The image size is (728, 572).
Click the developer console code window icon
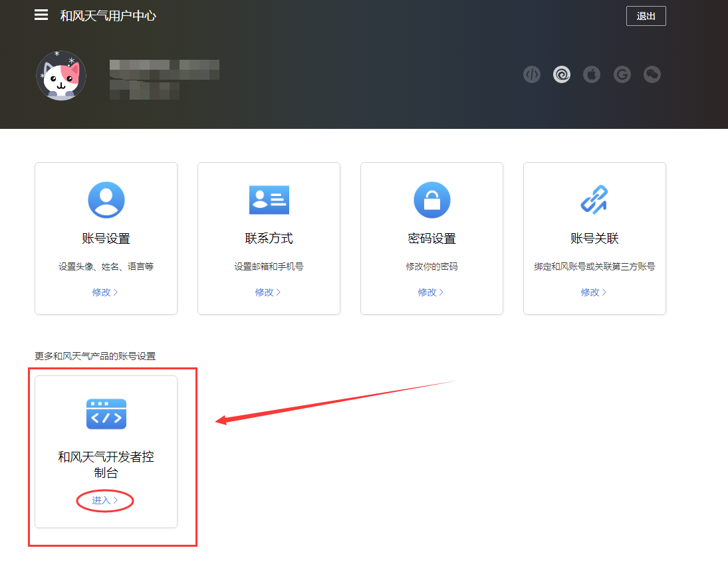click(106, 414)
